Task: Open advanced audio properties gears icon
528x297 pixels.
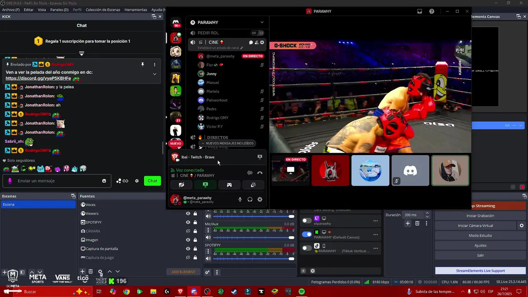Action: (207, 272)
